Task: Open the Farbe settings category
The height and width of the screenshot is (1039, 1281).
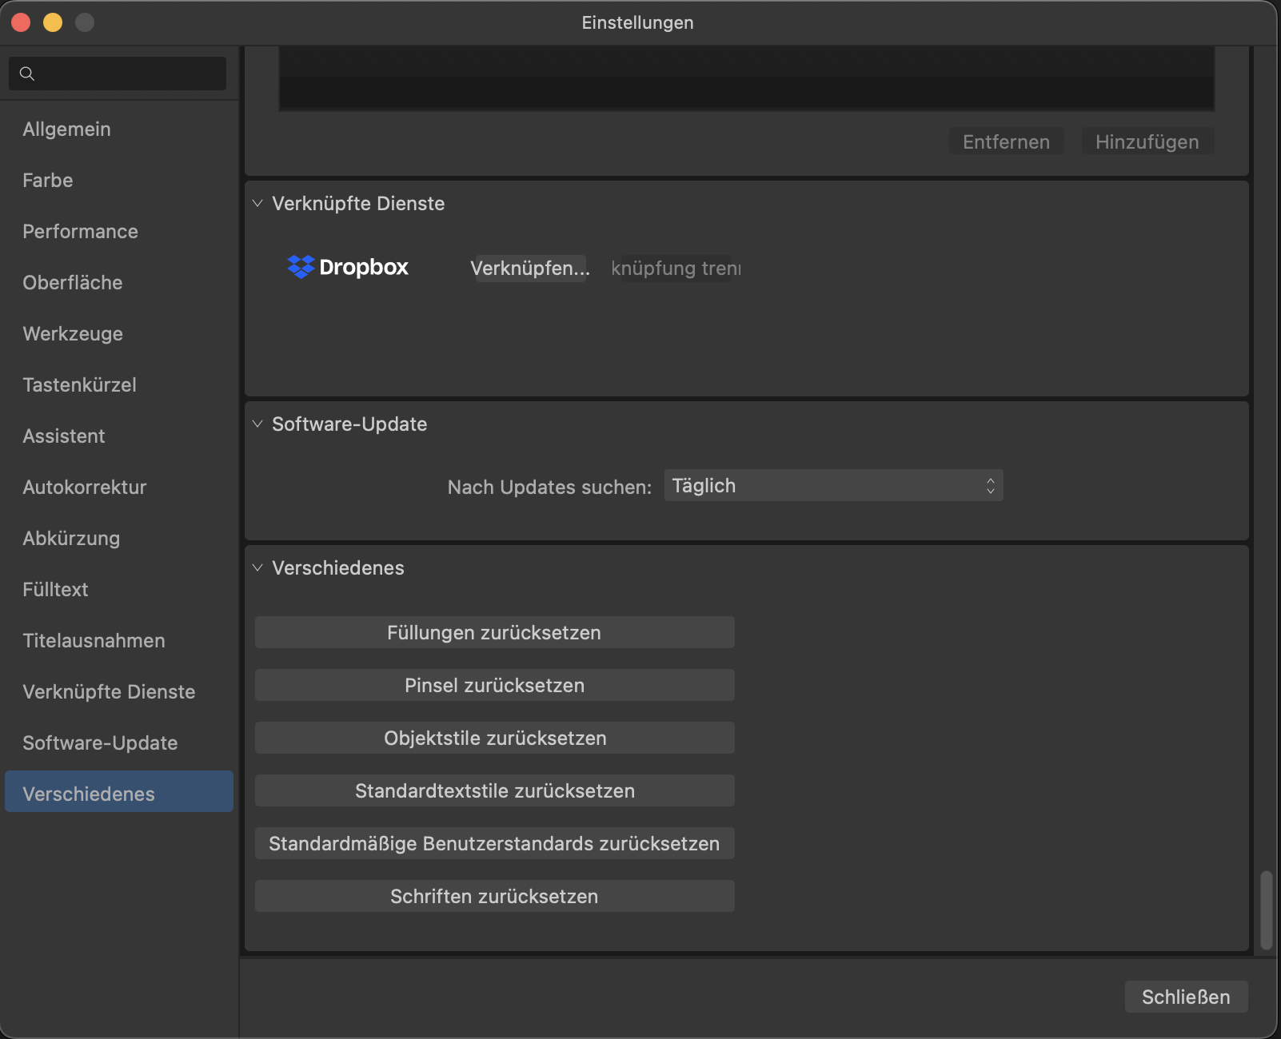Action: 48,181
